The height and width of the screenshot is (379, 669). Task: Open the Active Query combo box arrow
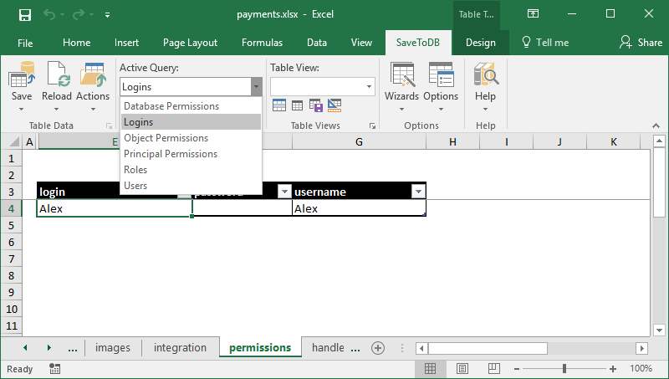256,87
